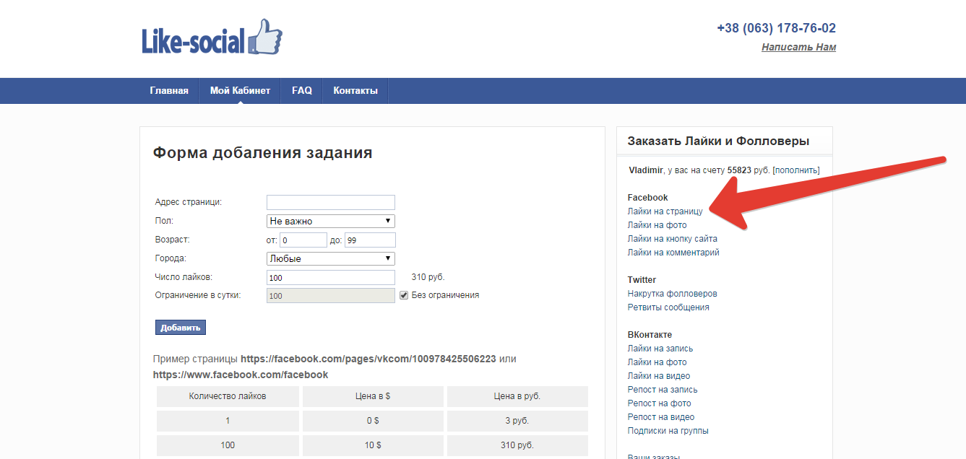Open Facebook Лайки на страницу link
966x459 pixels.
point(665,211)
